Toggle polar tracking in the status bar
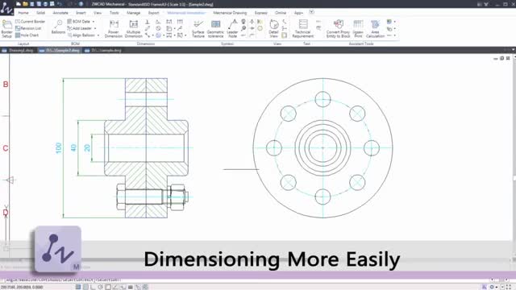Screen dimensions: 516x290 coord(101,287)
